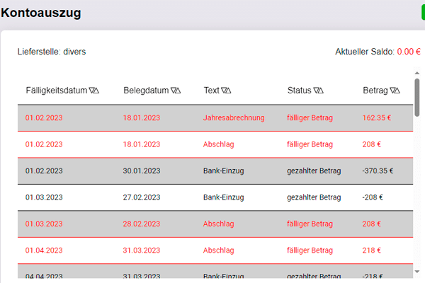
Task: Click sort icon beside Status header
Action: [x=318, y=91]
